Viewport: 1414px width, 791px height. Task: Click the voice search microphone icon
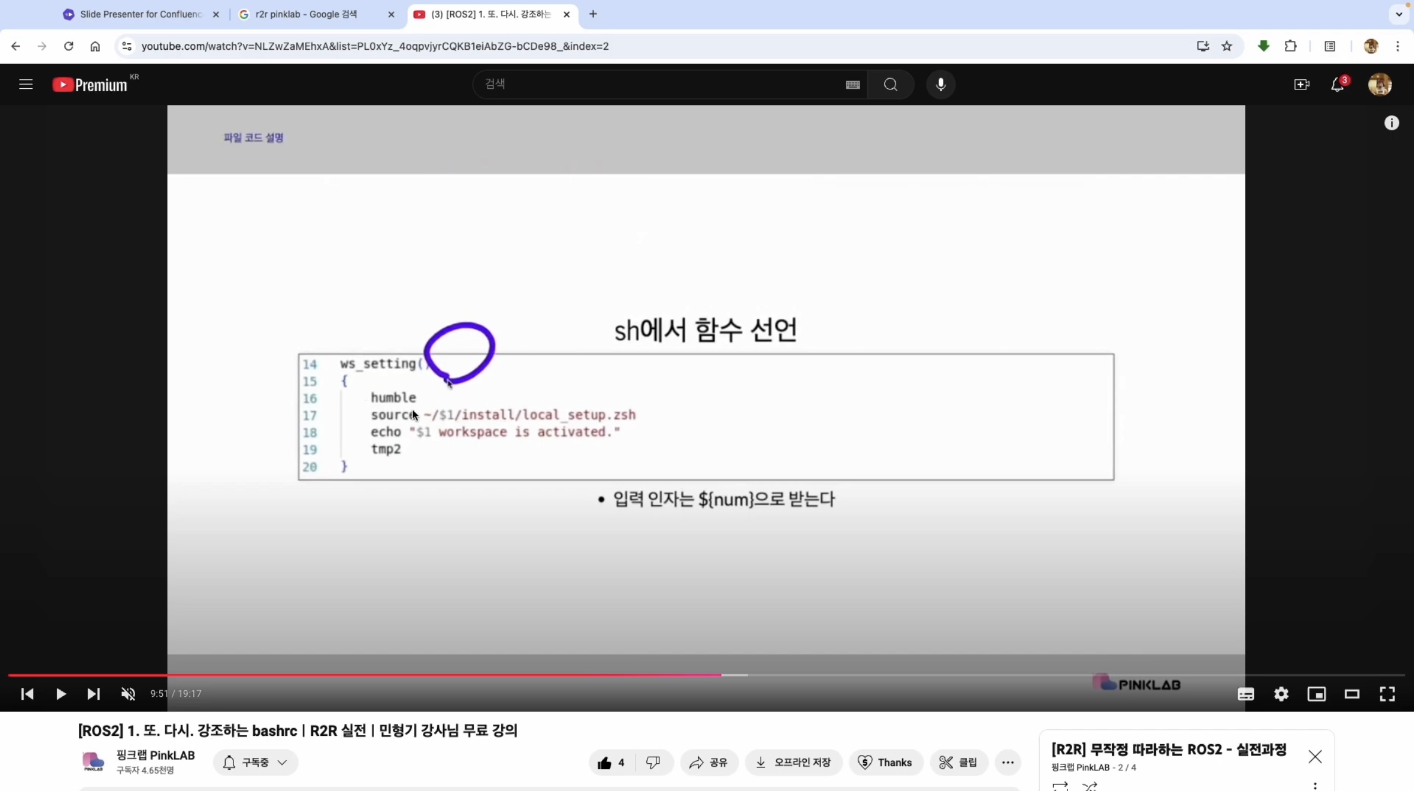(x=940, y=84)
